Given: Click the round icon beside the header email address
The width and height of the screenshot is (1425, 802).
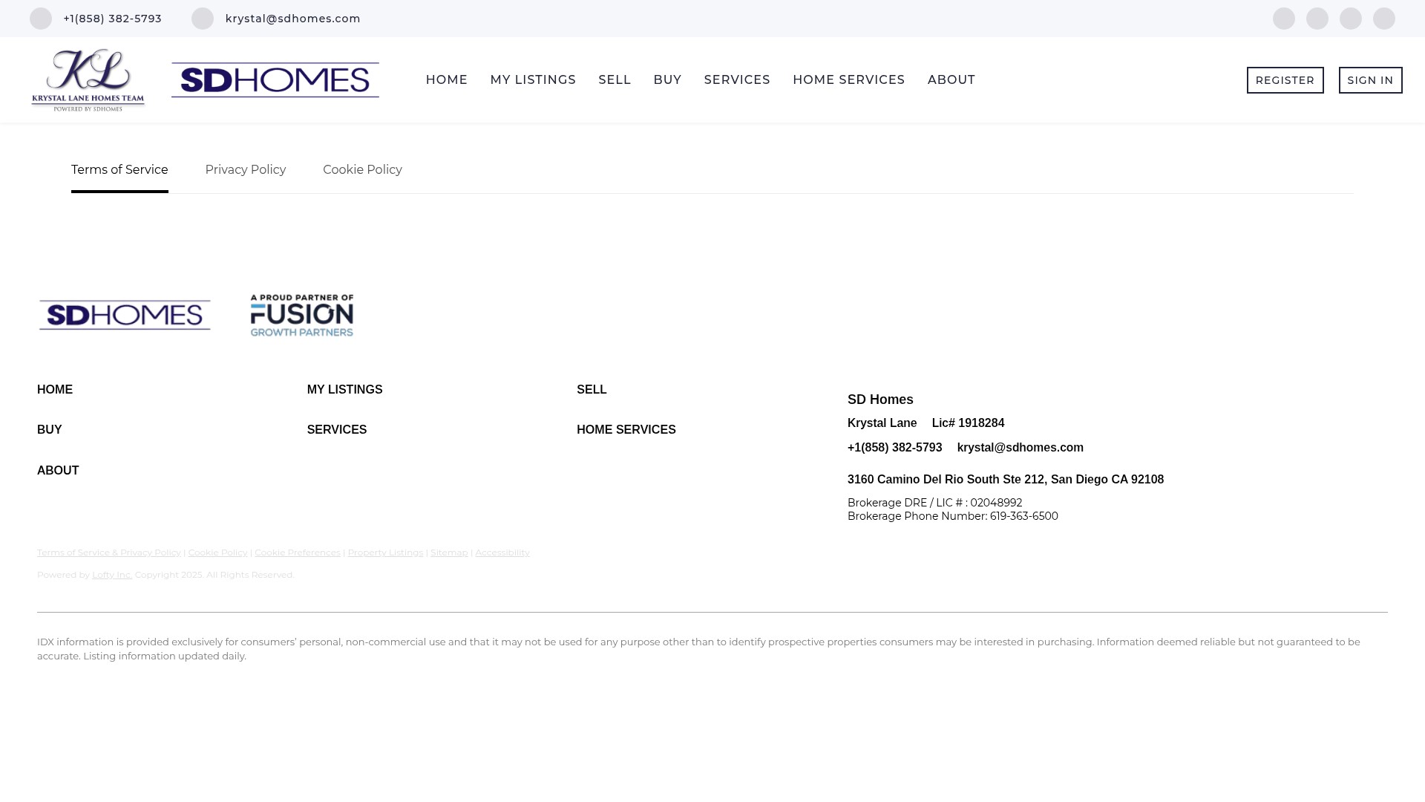Looking at the screenshot, I should pos(203,19).
